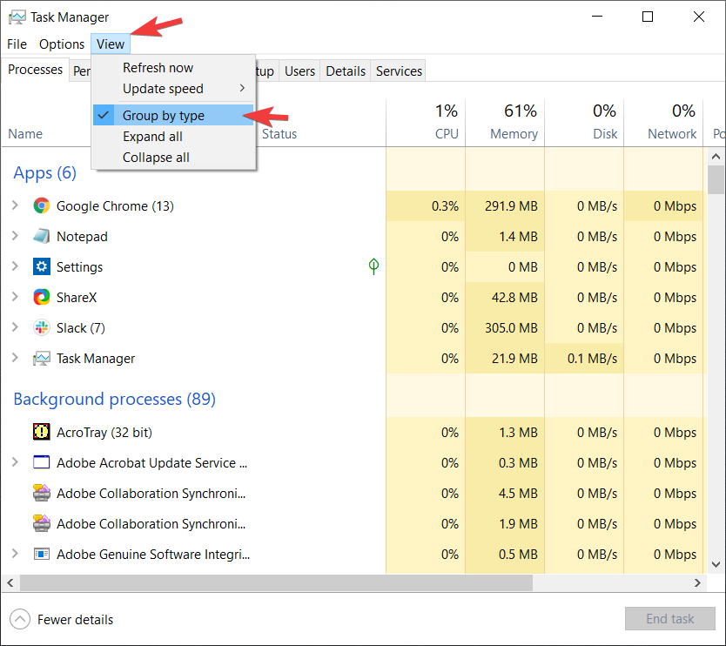
Task: Expand the ShareX process row
Action: click(15, 297)
